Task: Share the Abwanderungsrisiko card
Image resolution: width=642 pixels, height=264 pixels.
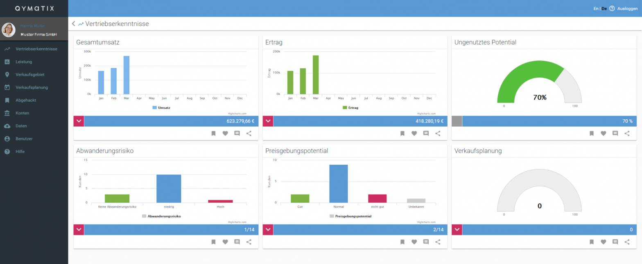Action: [249, 242]
